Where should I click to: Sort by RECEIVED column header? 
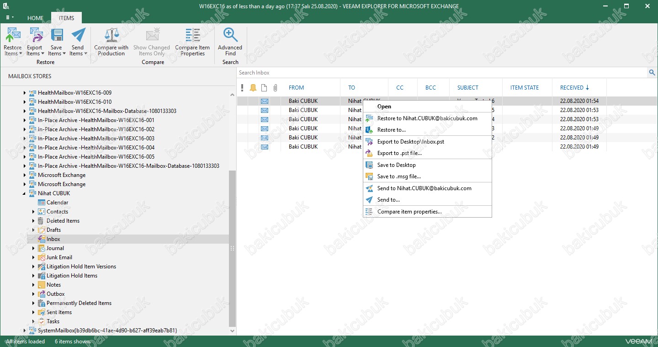pyautogui.click(x=574, y=88)
